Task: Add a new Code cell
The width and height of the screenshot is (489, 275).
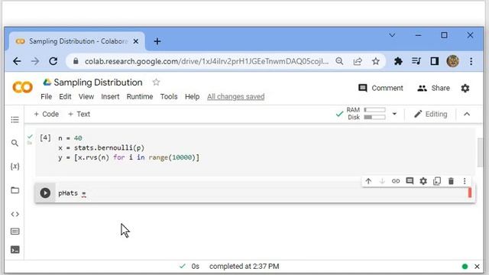Action: click(46, 114)
